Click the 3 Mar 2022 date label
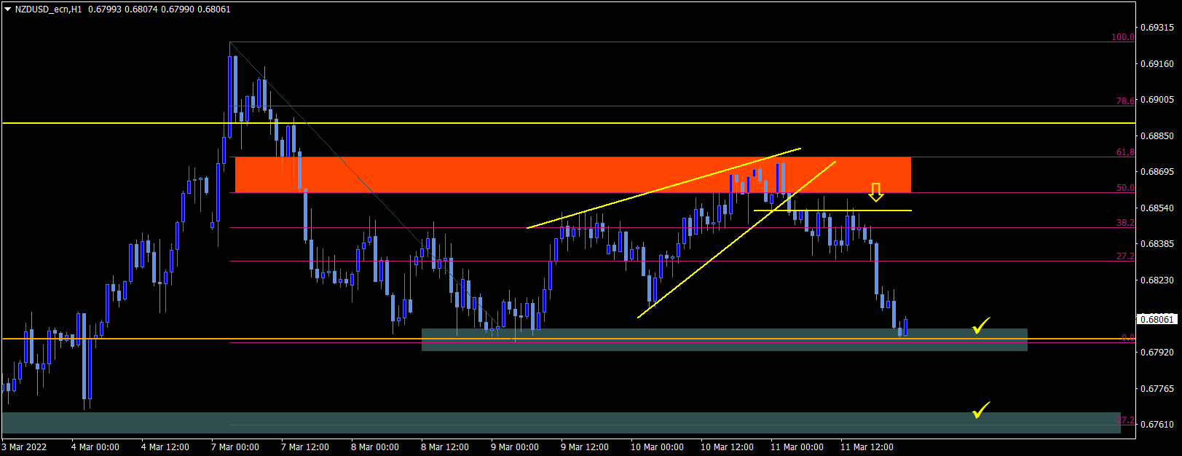Image resolution: width=1182 pixels, height=456 pixels. [x=24, y=447]
